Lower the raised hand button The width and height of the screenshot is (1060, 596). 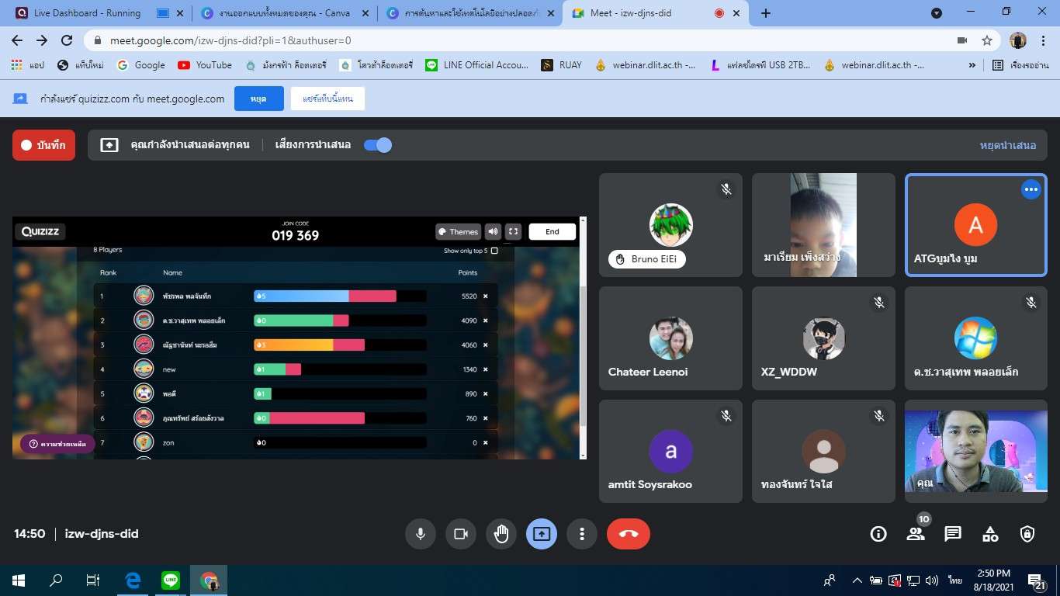tap(501, 534)
